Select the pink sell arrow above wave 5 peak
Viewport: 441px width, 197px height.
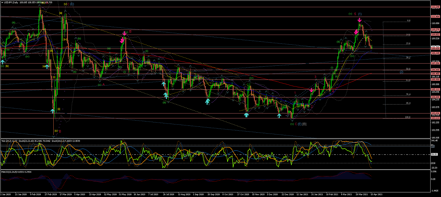[x=360, y=19]
